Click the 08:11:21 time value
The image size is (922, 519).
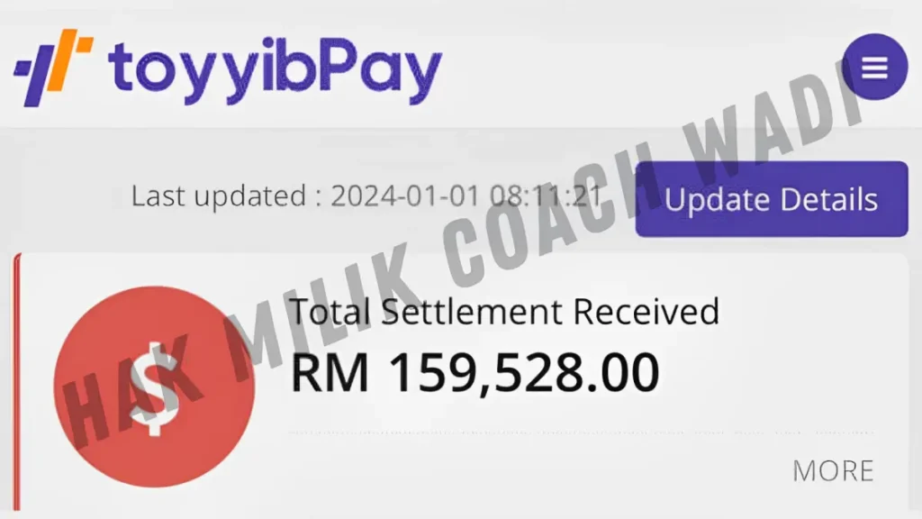coord(546,196)
